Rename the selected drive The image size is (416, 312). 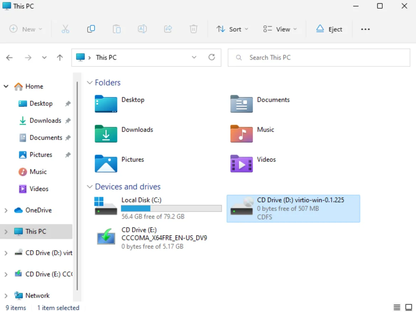(x=142, y=29)
